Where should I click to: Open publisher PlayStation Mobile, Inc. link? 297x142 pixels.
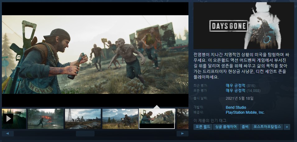(x=245, y=112)
